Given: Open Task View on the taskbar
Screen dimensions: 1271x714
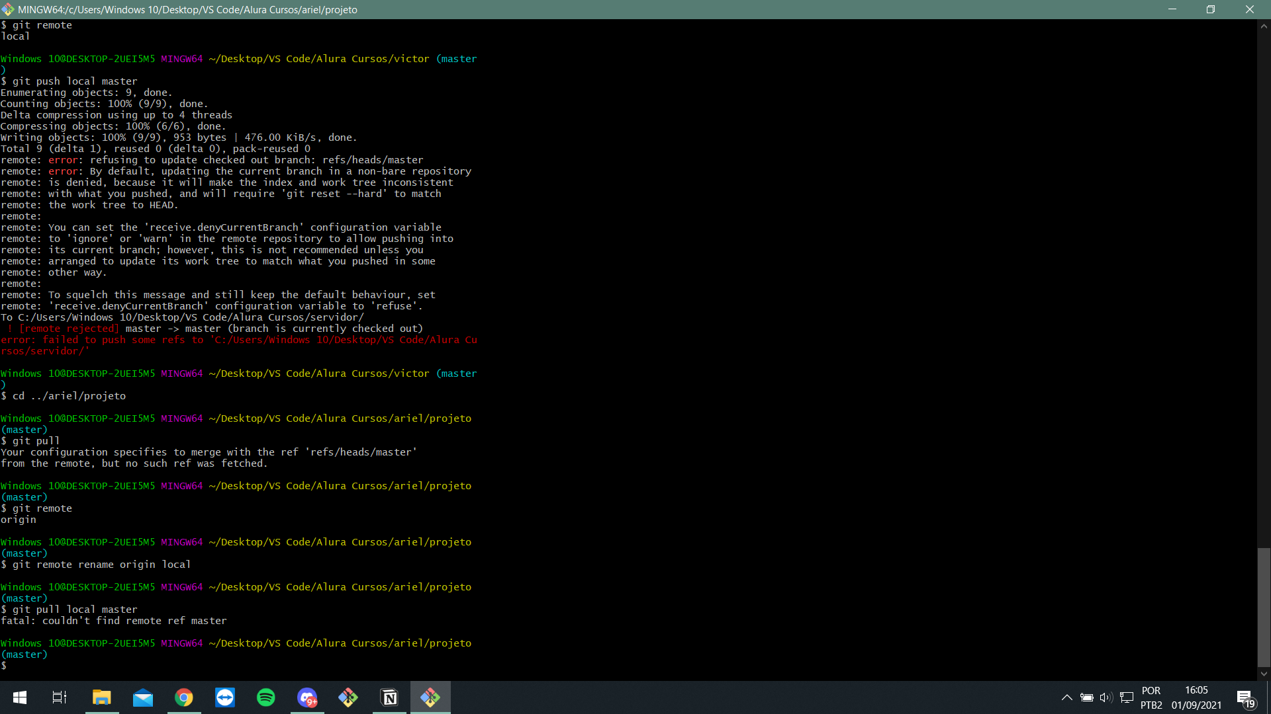Looking at the screenshot, I should coord(60,697).
